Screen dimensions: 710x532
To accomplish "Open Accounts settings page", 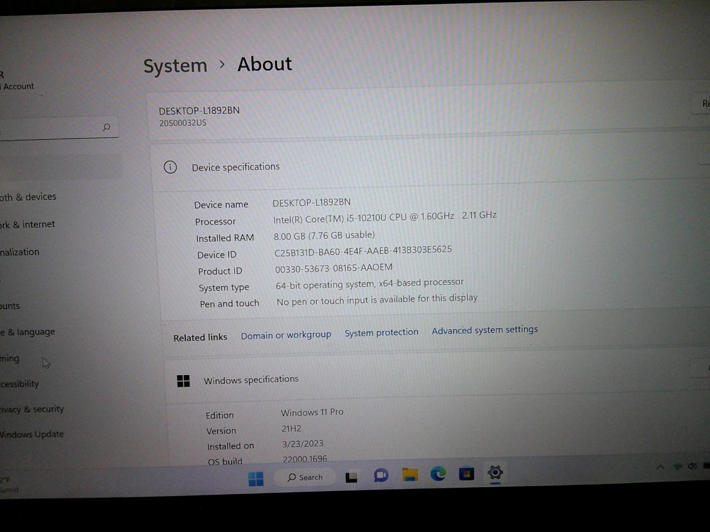I will (10, 306).
